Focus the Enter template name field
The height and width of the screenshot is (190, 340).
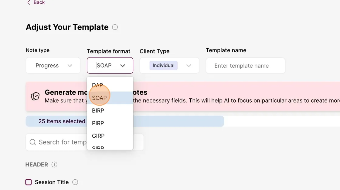(x=246, y=66)
